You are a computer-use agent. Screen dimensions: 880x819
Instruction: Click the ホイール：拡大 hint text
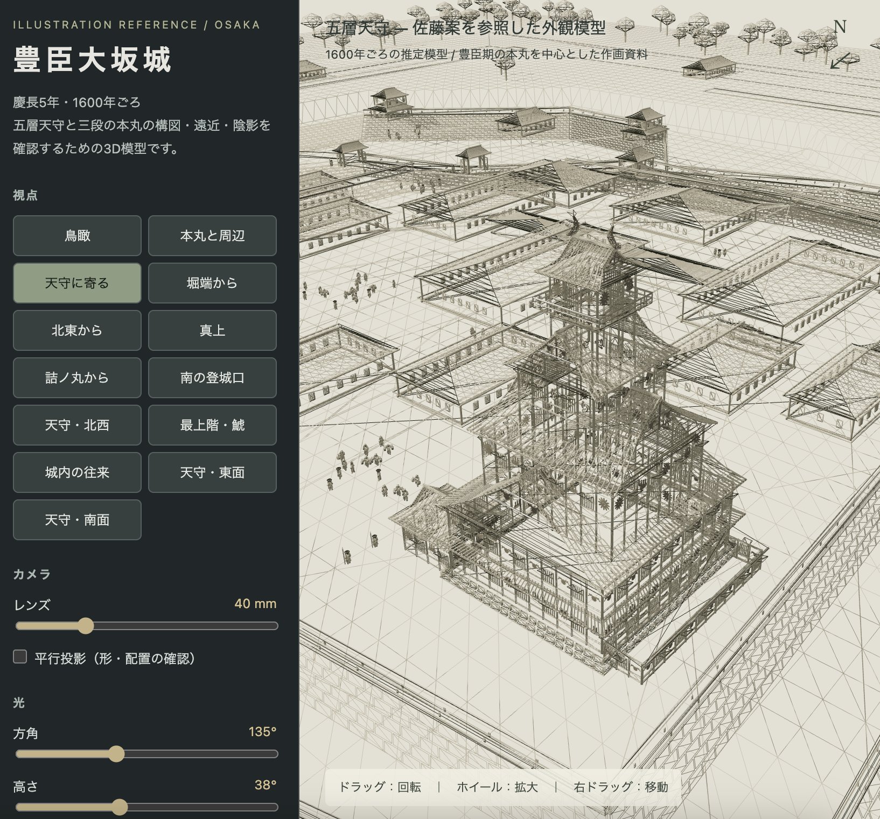click(x=497, y=787)
